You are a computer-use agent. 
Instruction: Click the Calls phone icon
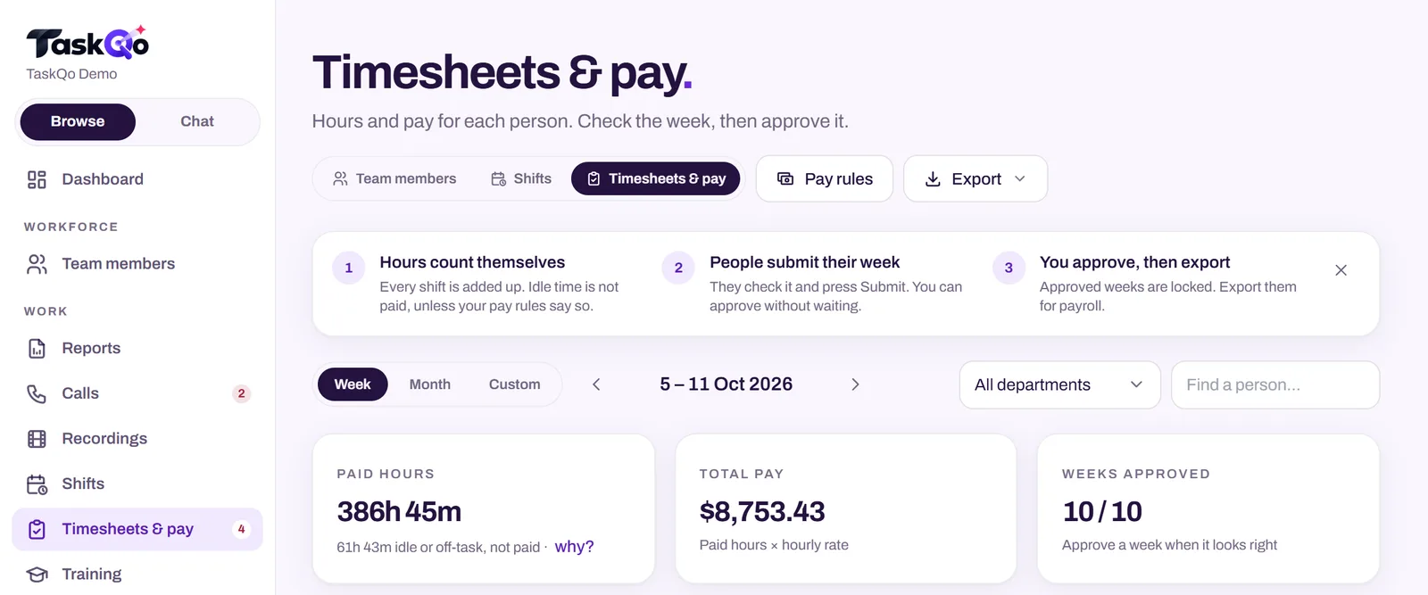click(37, 393)
